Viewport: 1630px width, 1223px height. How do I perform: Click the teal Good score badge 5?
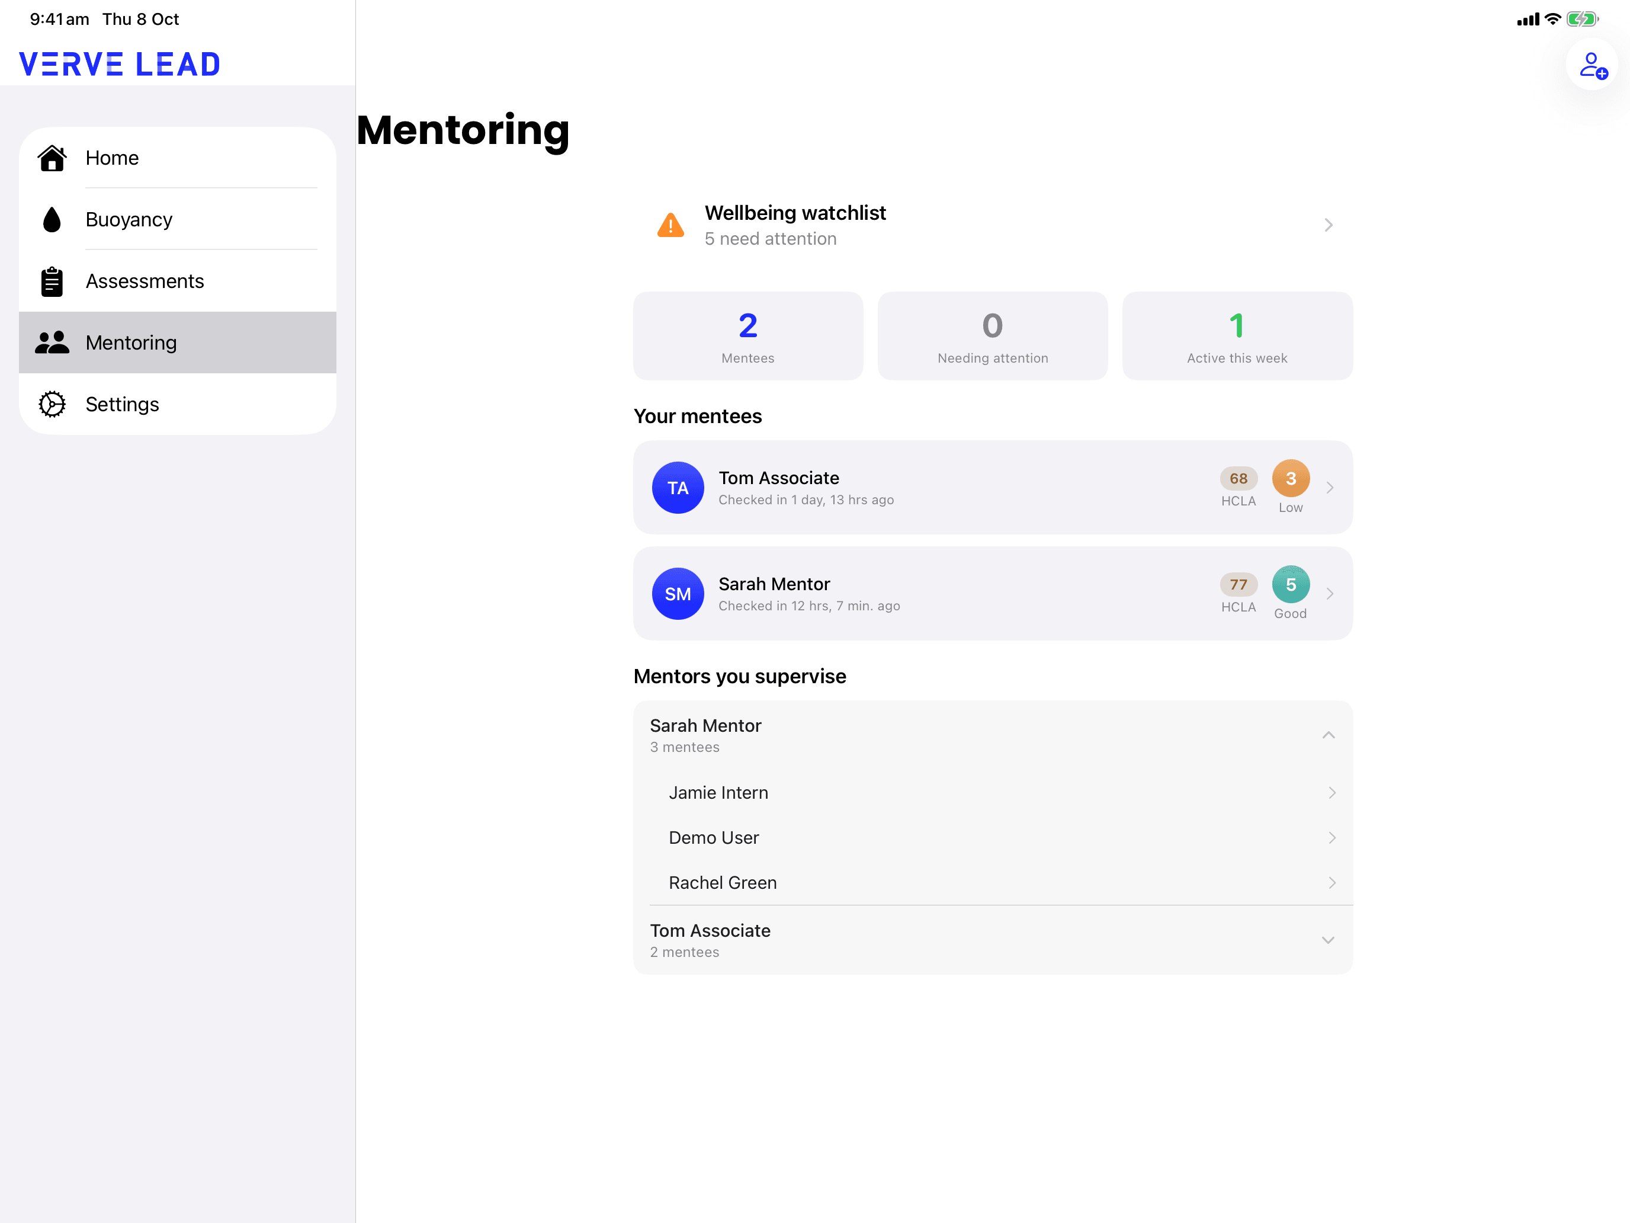tap(1291, 585)
